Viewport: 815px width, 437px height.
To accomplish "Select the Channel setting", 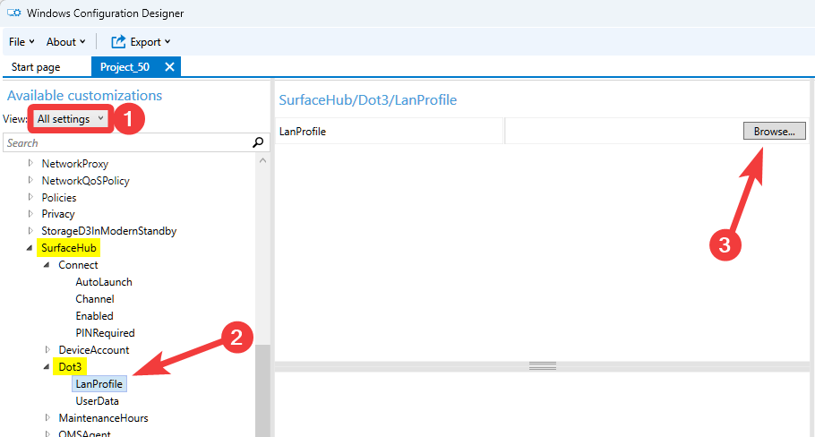I will (x=95, y=299).
